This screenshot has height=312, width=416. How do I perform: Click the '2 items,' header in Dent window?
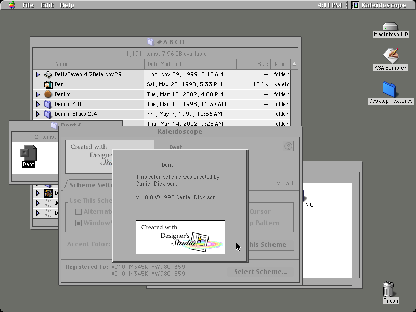(x=45, y=137)
